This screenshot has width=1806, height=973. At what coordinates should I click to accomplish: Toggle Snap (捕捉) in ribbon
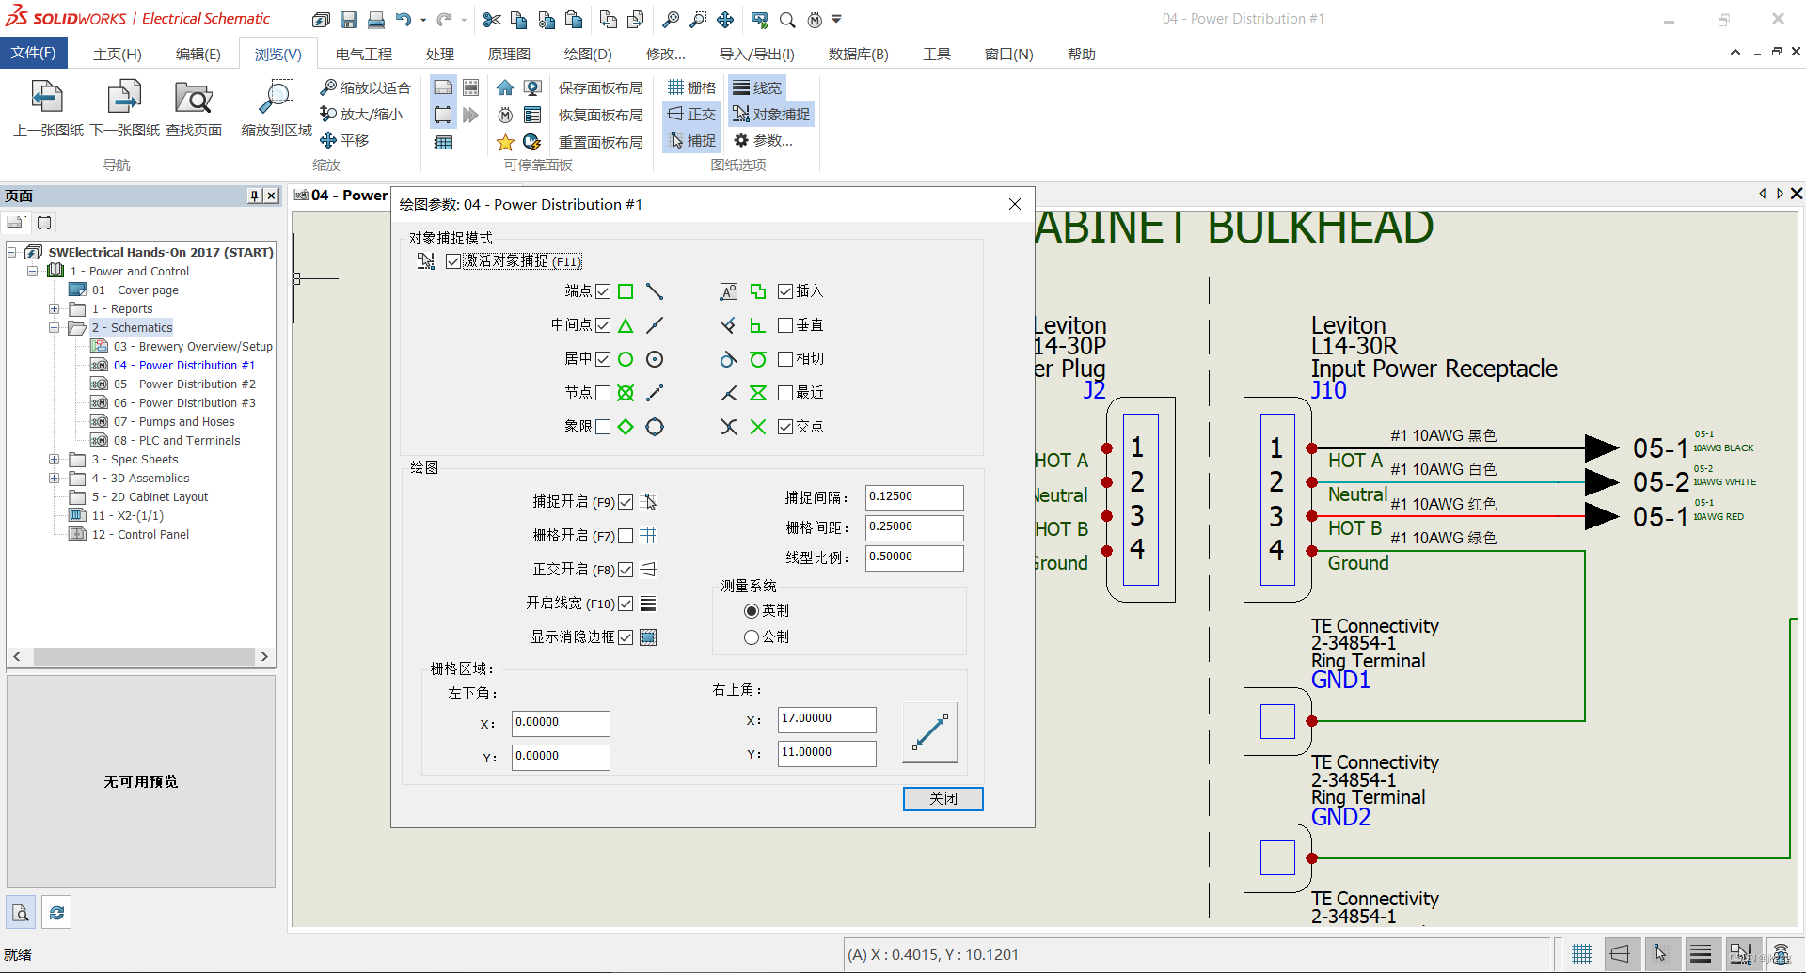tap(691, 140)
